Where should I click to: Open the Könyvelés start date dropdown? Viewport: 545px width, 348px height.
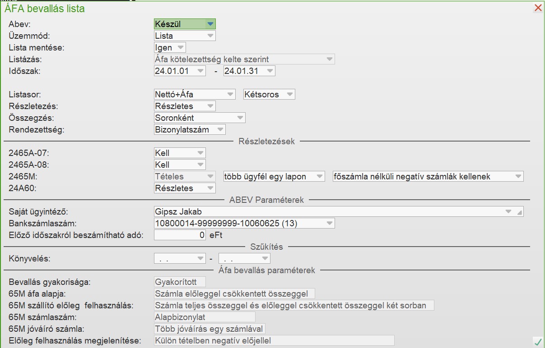(x=180, y=258)
